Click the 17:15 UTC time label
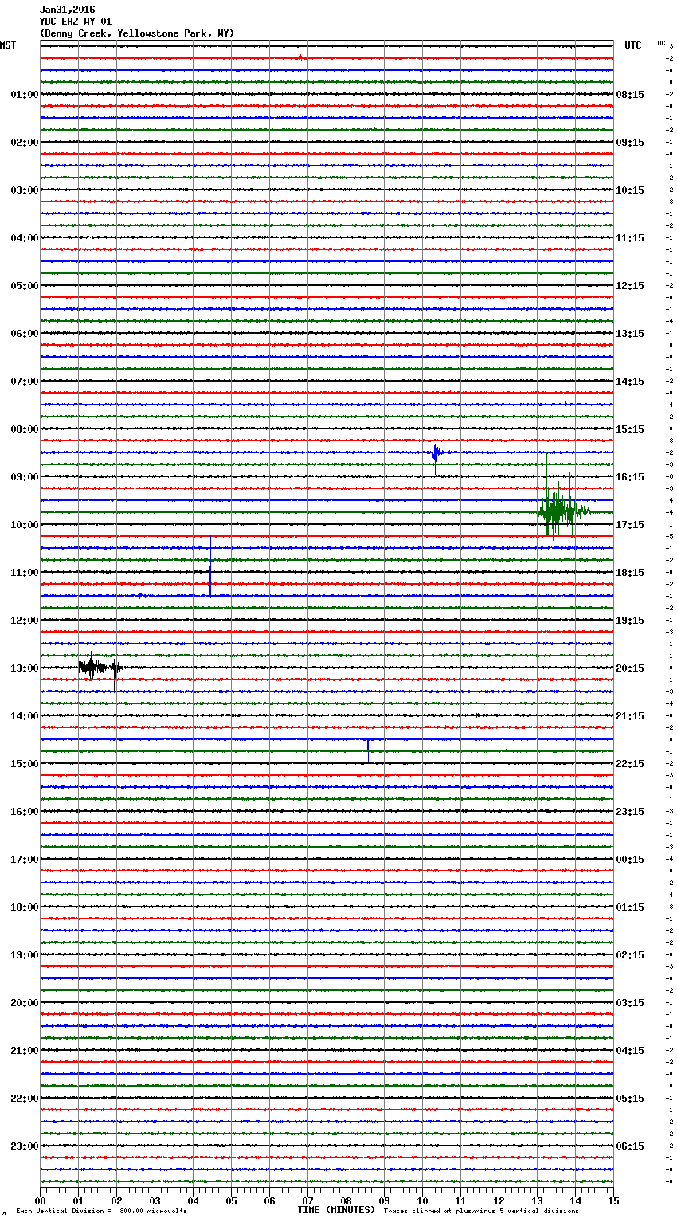Viewport: 677px width, 1222px height. coord(630,525)
